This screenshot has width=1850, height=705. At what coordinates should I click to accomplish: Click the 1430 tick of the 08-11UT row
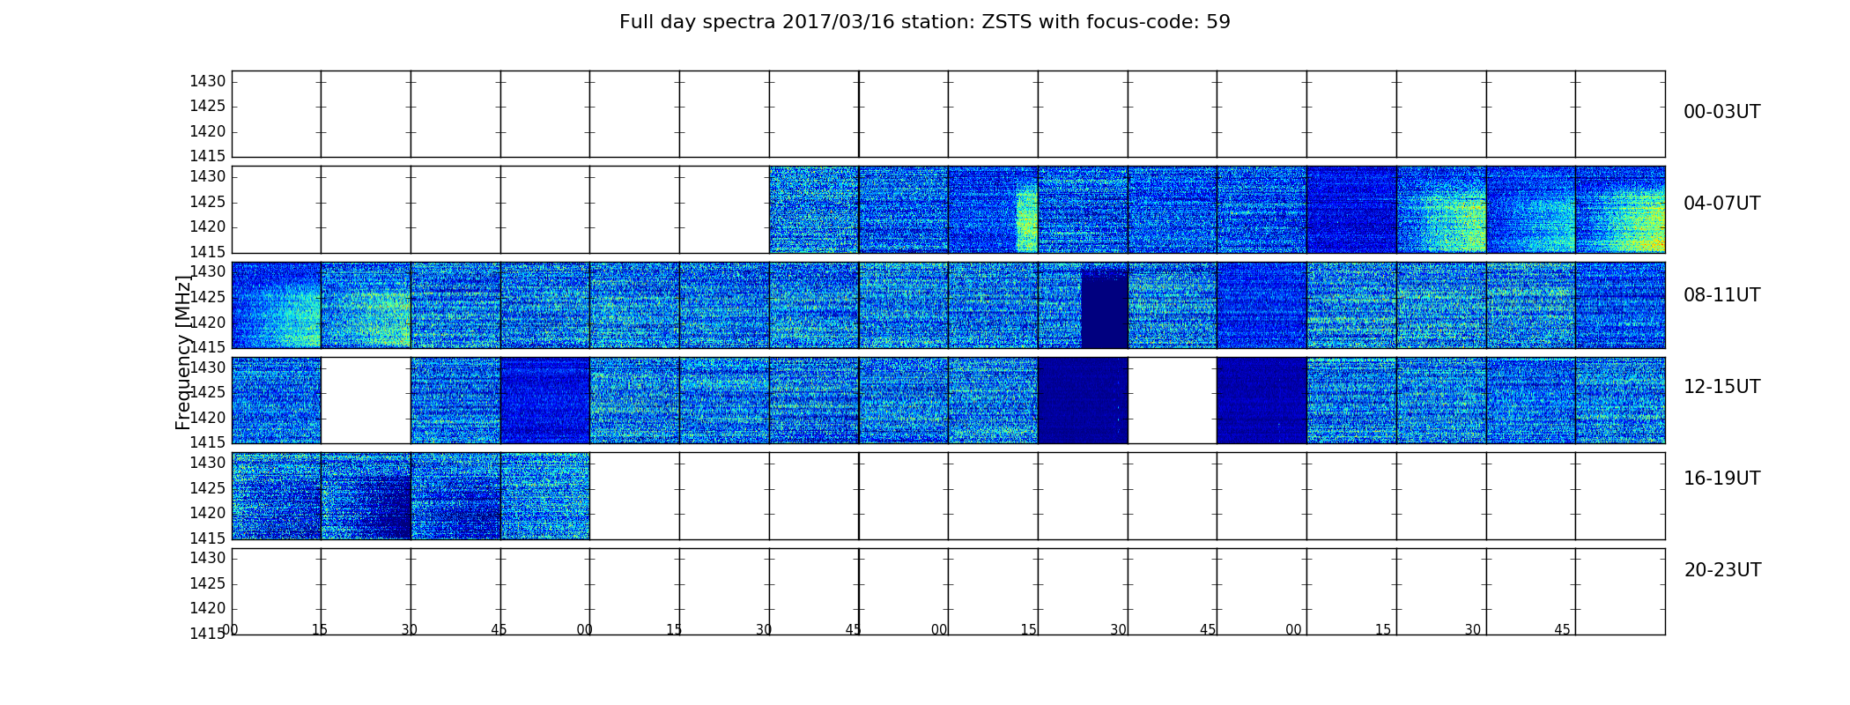208,272
